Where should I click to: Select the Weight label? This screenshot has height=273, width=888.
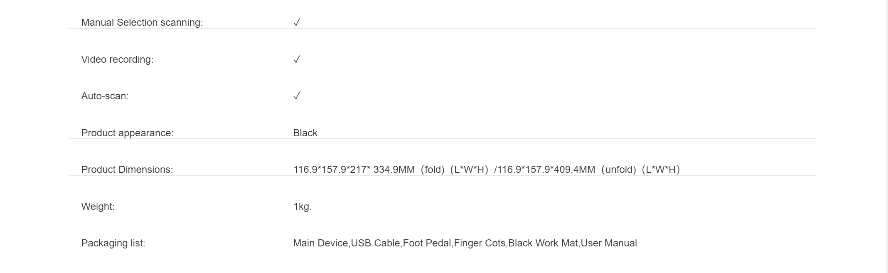coord(98,207)
